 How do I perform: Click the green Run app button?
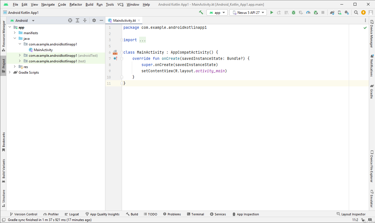[x=272, y=12]
